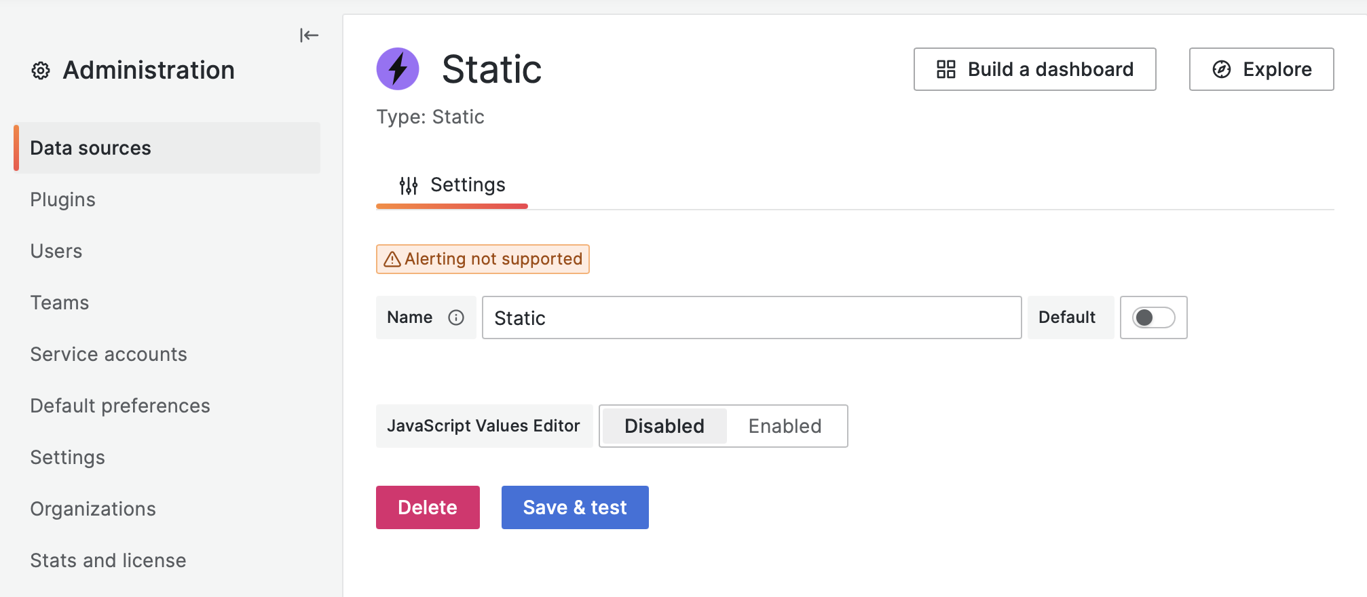Screen dimensions: 1367x597
Task: Click Save & test
Action: click(x=575, y=507)
